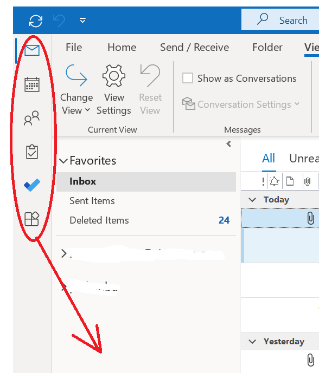Enable Show as Conversations checkbox
Viewport: 319px width, 373px height.
tap(188, 78)
